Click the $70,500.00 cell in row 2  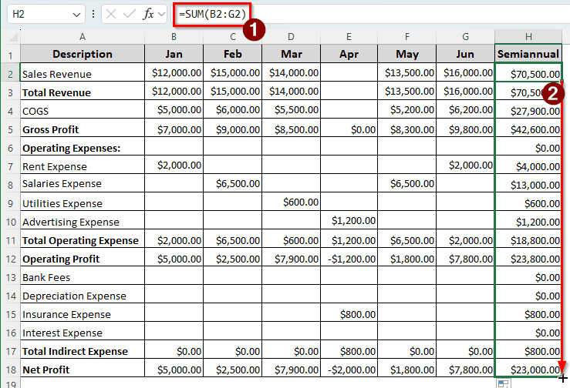528,72
